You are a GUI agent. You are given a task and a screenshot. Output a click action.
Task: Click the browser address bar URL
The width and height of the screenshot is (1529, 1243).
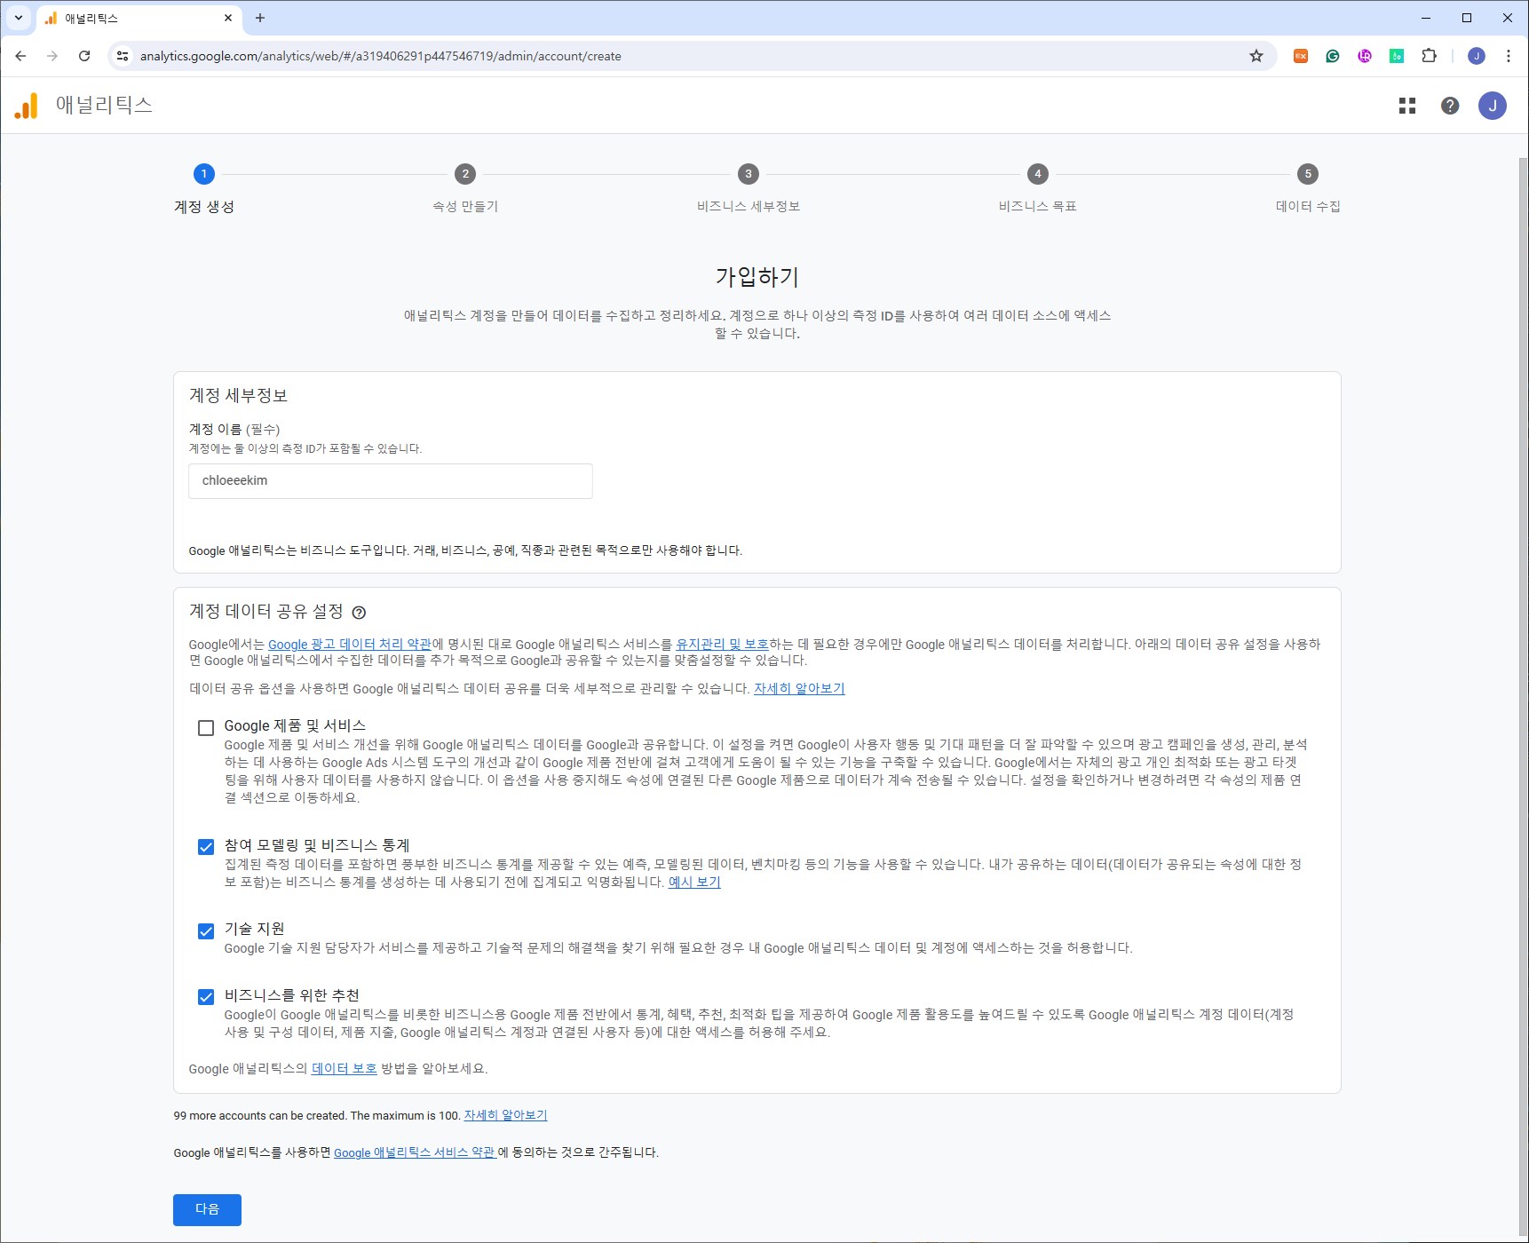[x=381, y=56]
